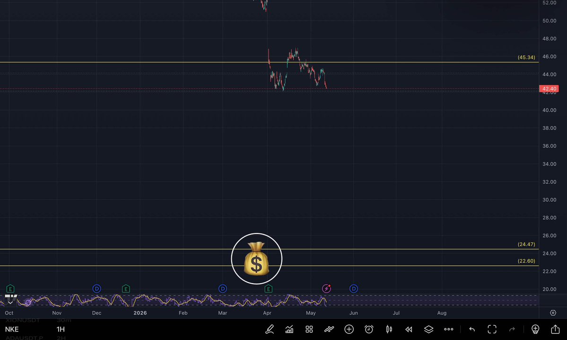Tap the double wavy-lines toolbar icon
The image size is (567, 340).
[329, 329]
